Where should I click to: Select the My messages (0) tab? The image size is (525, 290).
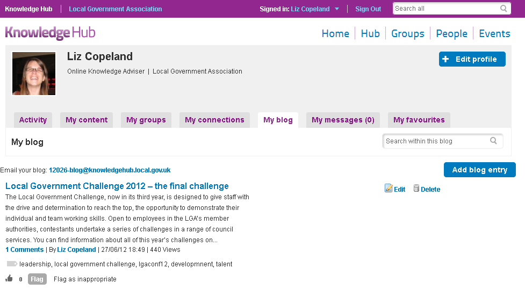(x=343, y=120)
